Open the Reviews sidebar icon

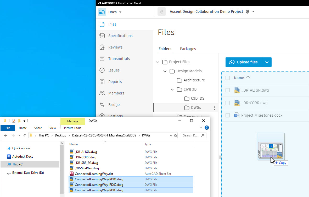[102, 47]
